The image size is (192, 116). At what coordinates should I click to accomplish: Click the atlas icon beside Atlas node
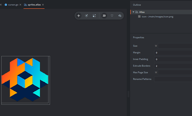tap(137, 12)
